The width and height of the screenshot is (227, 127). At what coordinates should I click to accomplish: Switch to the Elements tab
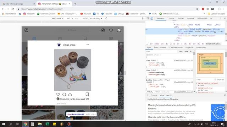[x=161, y=18]
